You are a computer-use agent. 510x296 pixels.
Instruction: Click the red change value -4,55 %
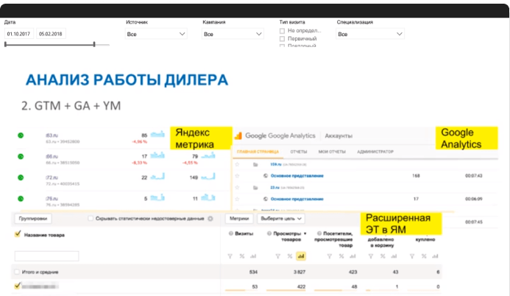(x=191, y=163)
